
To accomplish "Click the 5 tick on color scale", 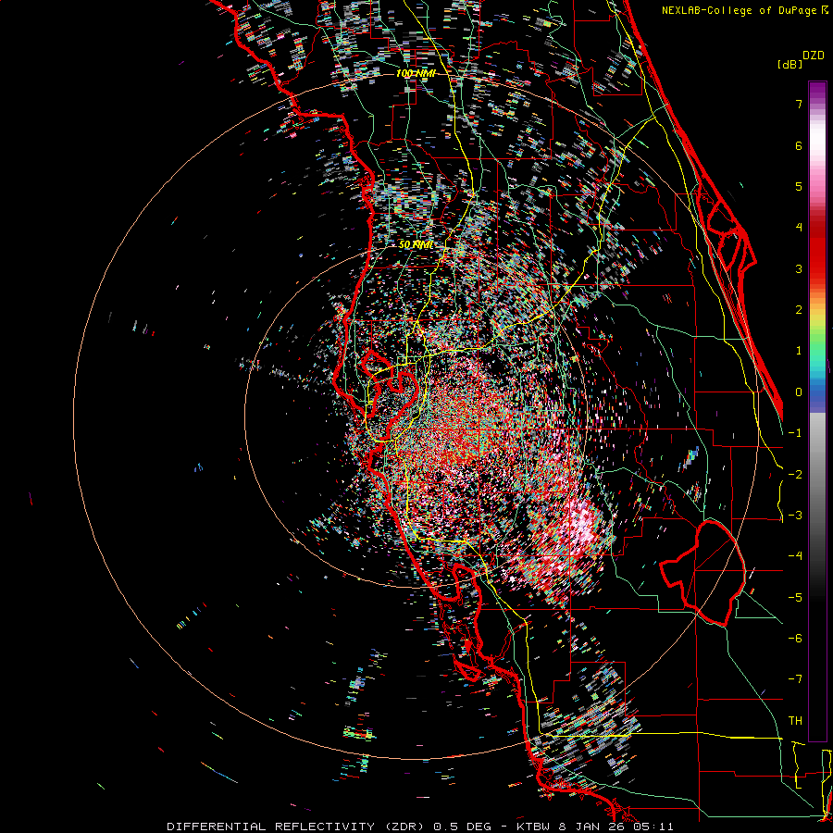I will coord(799,186).
